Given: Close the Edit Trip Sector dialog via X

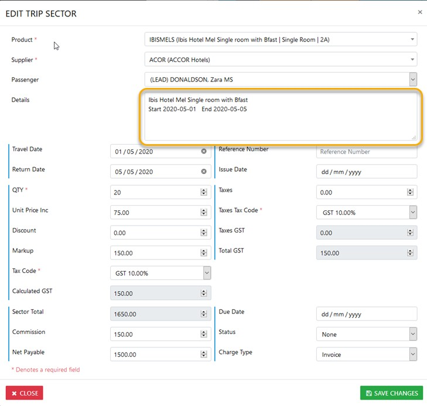Looking at the screenshot, I should coord(419,12).
